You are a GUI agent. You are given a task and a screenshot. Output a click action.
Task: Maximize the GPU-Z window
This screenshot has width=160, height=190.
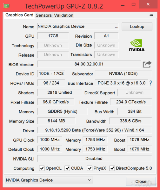[x=134, y=4]
